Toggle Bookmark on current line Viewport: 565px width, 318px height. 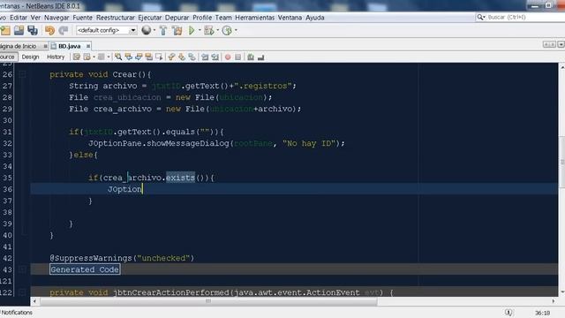(192, 57)
